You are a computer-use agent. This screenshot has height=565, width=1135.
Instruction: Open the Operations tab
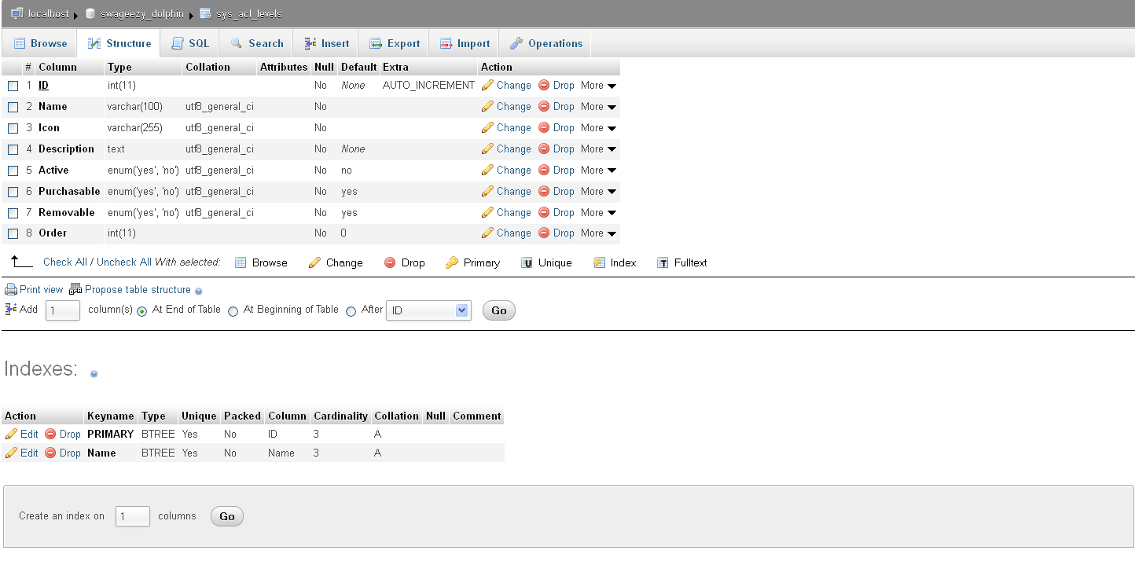pyautogui.click(x=546, y=44)
